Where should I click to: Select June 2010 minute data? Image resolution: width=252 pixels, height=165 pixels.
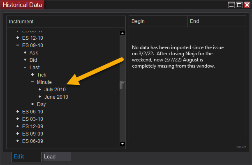tap(56, 97)
